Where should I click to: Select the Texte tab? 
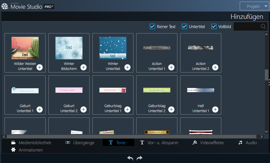coord(119,142)
